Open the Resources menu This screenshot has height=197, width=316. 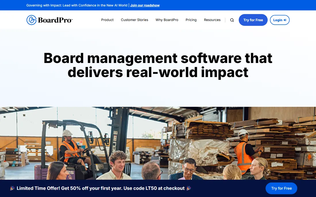(212, 20)
